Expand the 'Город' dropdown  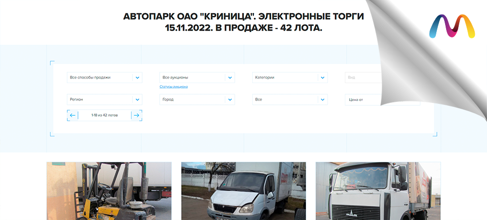(197, 100)
